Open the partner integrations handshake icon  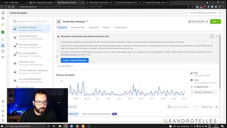coord(3,57)
